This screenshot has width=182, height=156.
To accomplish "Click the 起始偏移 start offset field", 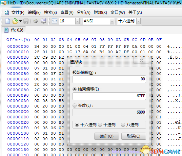I will click(x=109, y=79).
